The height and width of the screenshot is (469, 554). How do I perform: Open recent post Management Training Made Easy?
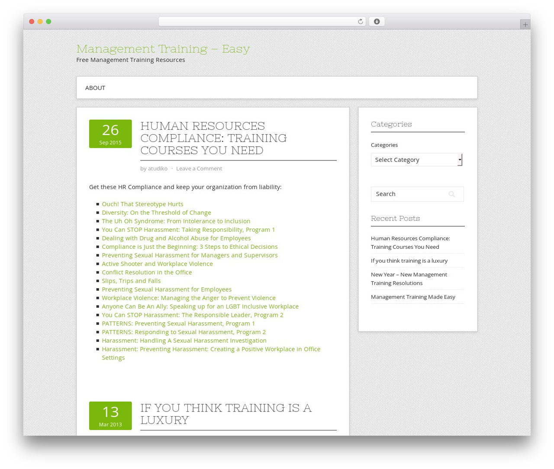coord(413,297)
